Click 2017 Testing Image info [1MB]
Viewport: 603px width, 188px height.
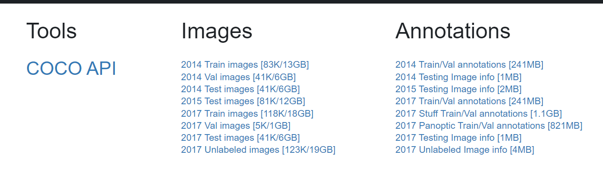click(458, 138)
